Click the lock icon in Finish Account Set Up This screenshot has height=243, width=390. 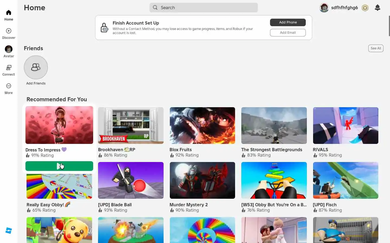[x=105, y=28]
